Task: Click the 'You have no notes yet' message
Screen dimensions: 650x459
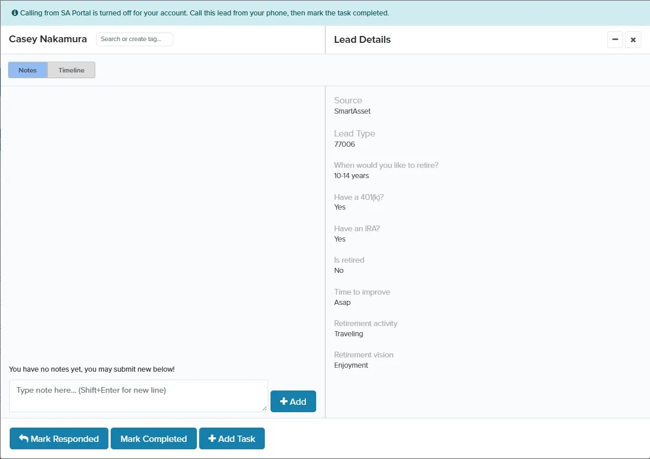Action: click(x=92, y=369)
